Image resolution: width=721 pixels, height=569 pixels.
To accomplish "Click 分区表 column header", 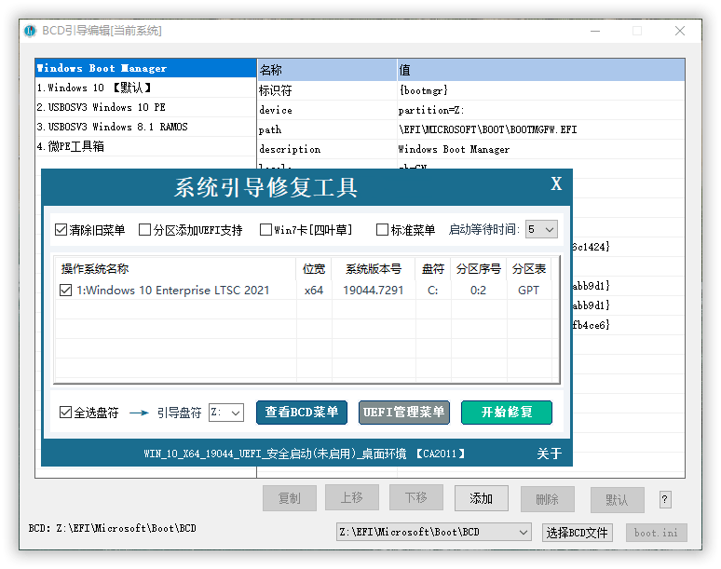I will point(529,269).
